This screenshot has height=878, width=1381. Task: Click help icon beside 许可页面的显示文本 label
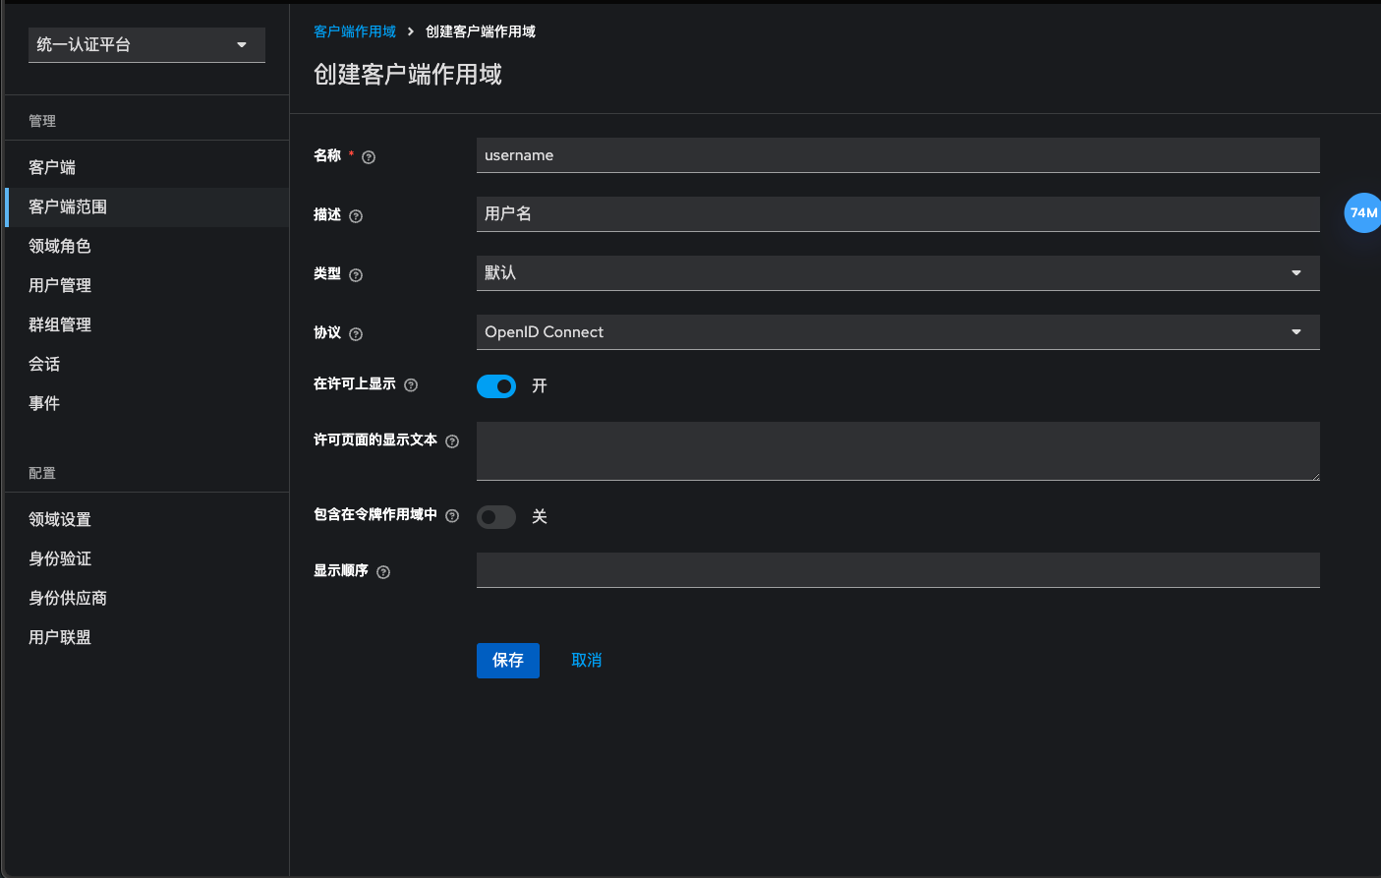(452, 441)
